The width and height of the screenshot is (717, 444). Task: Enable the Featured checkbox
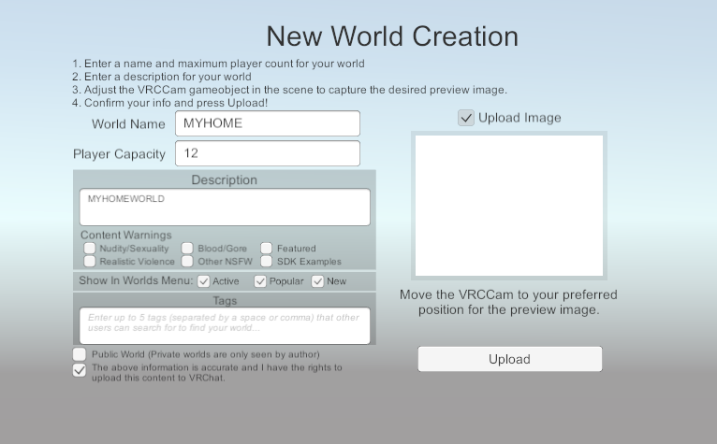click(x=267, y=248)
